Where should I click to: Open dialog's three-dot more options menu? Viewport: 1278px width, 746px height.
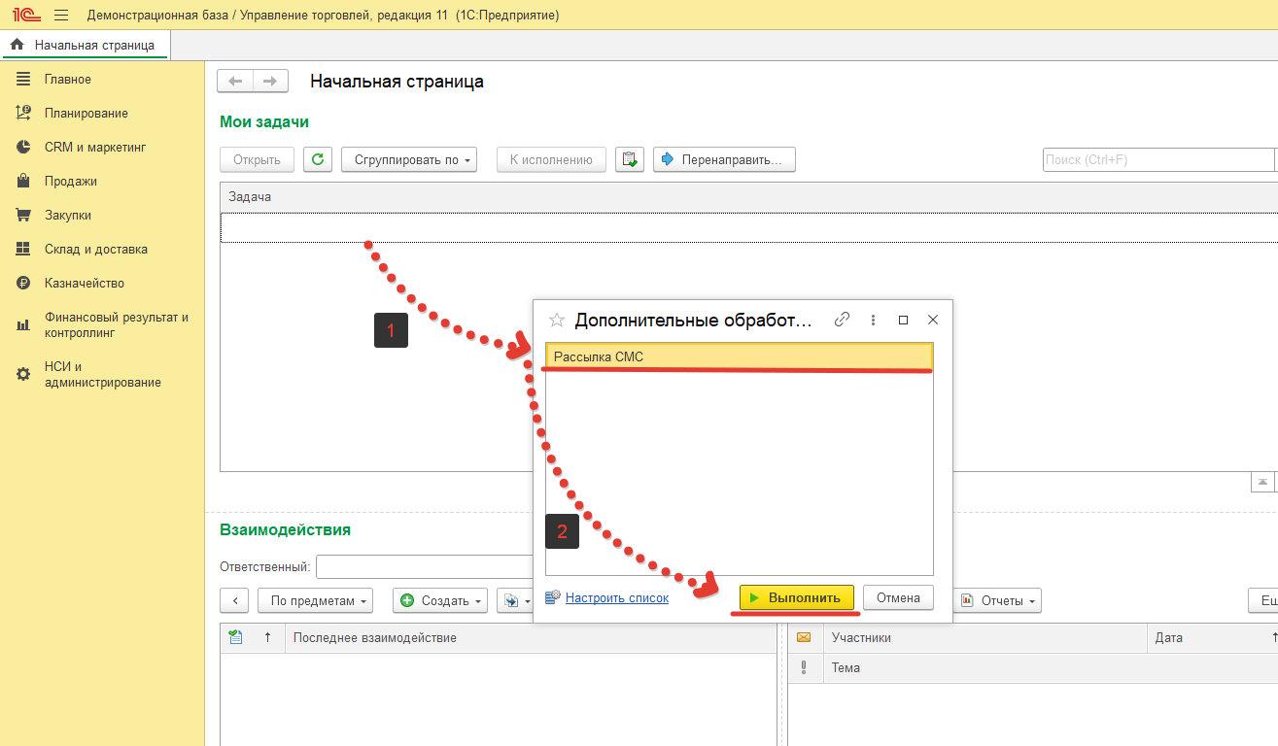873,320
